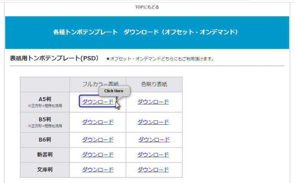Select the B6判 row label

coord(45,140)
